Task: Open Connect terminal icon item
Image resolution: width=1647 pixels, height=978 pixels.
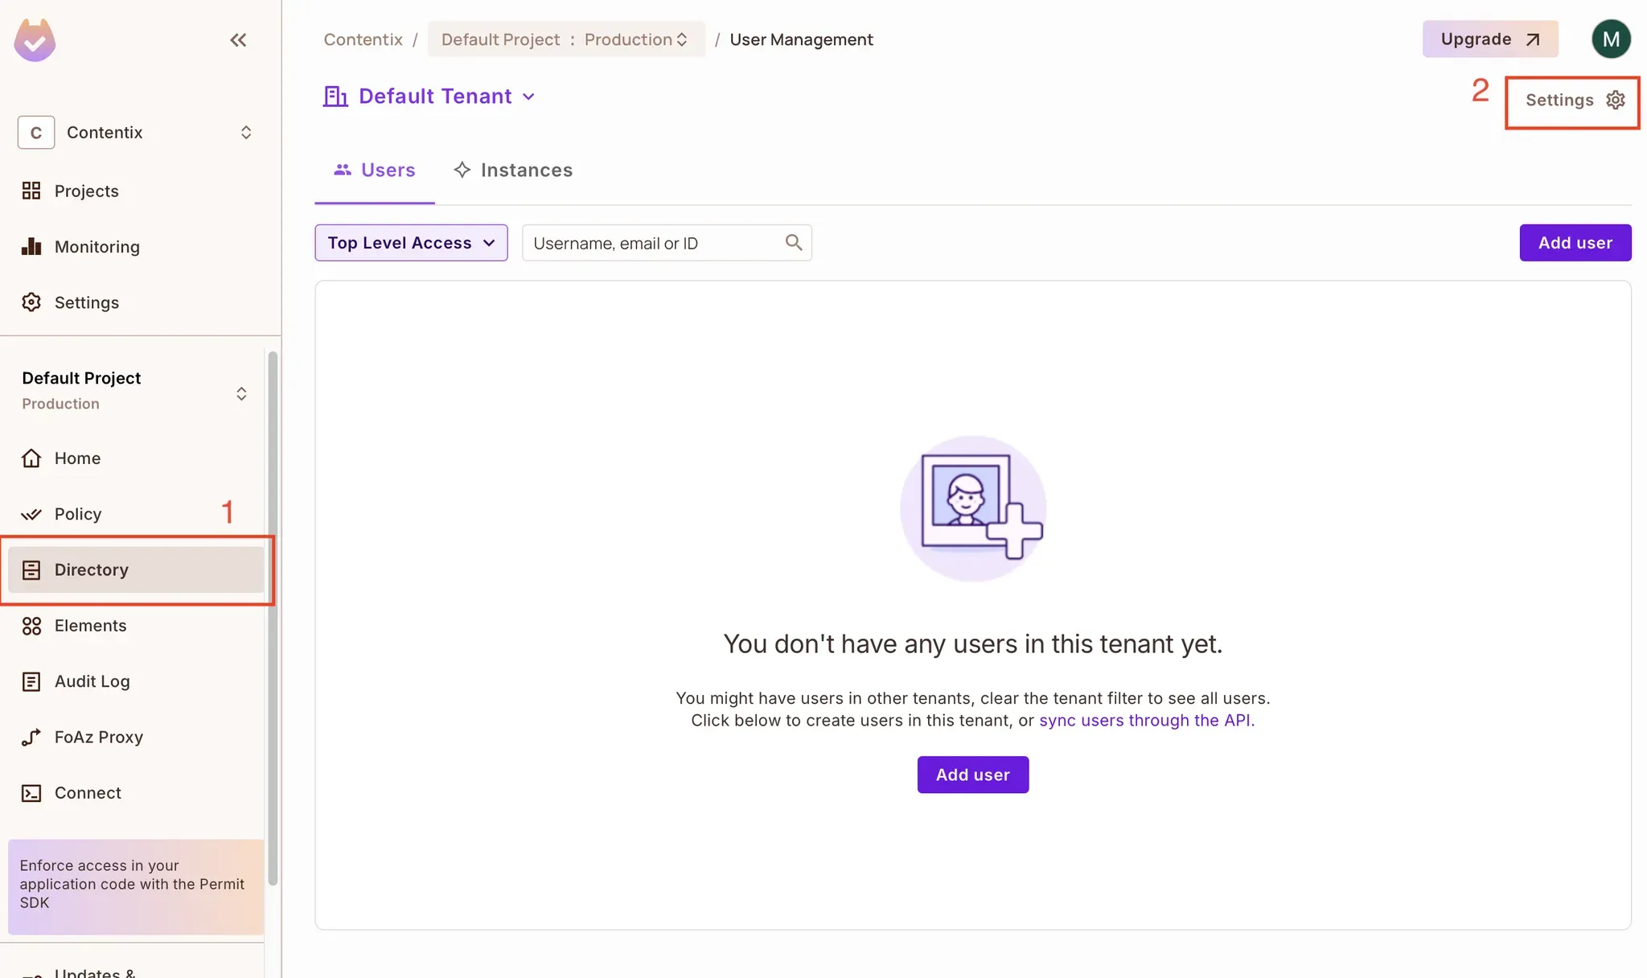Action: (31, 793)
